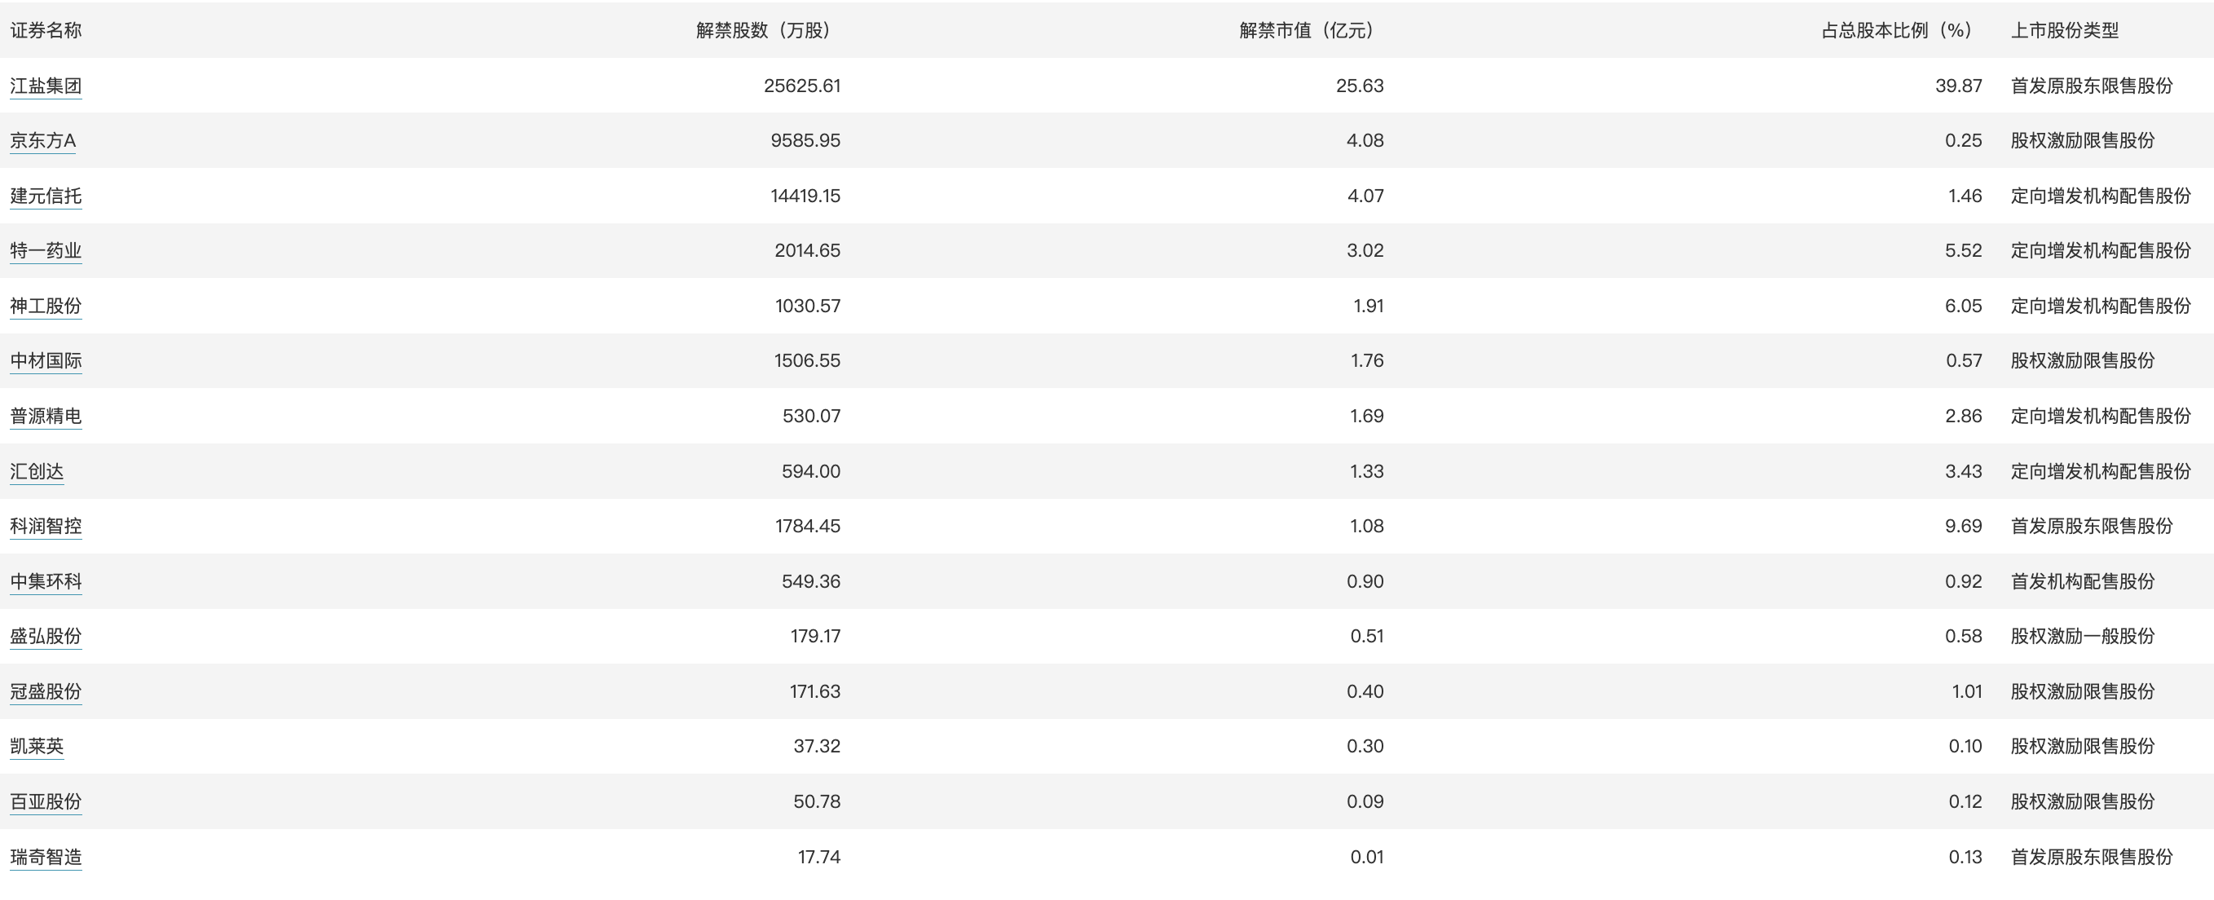Select the 0.25 share ratio cell
This screenshot has height=900, width=2214.
click(1963, 141)
